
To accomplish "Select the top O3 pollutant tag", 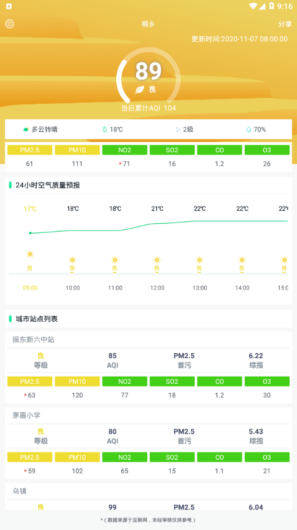I will coord(267,150).
